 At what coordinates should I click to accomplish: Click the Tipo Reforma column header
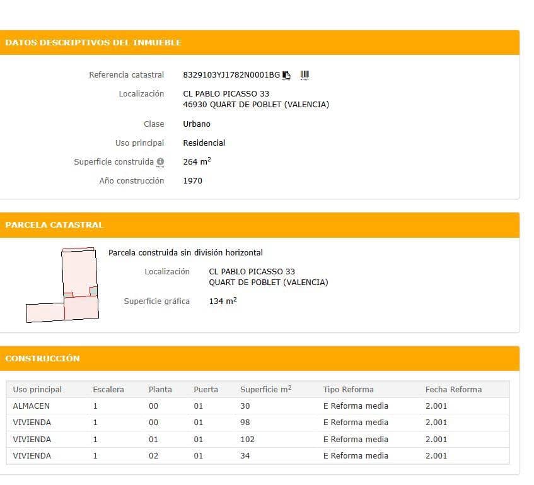click(x=348, y=389)
